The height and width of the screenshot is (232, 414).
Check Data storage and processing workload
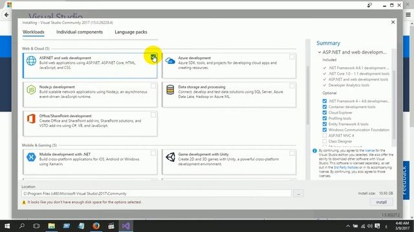click(292, 86)
